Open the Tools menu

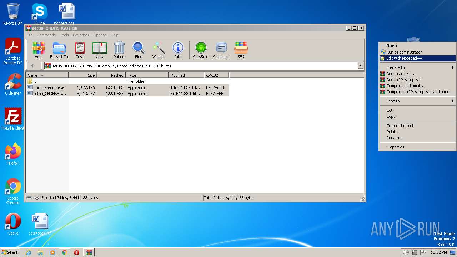pyautogui.click(x=64, y=35)
